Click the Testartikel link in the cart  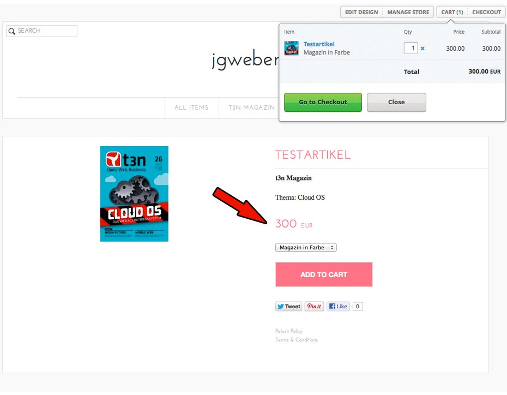pyautogui.click(x=319, y=44)
